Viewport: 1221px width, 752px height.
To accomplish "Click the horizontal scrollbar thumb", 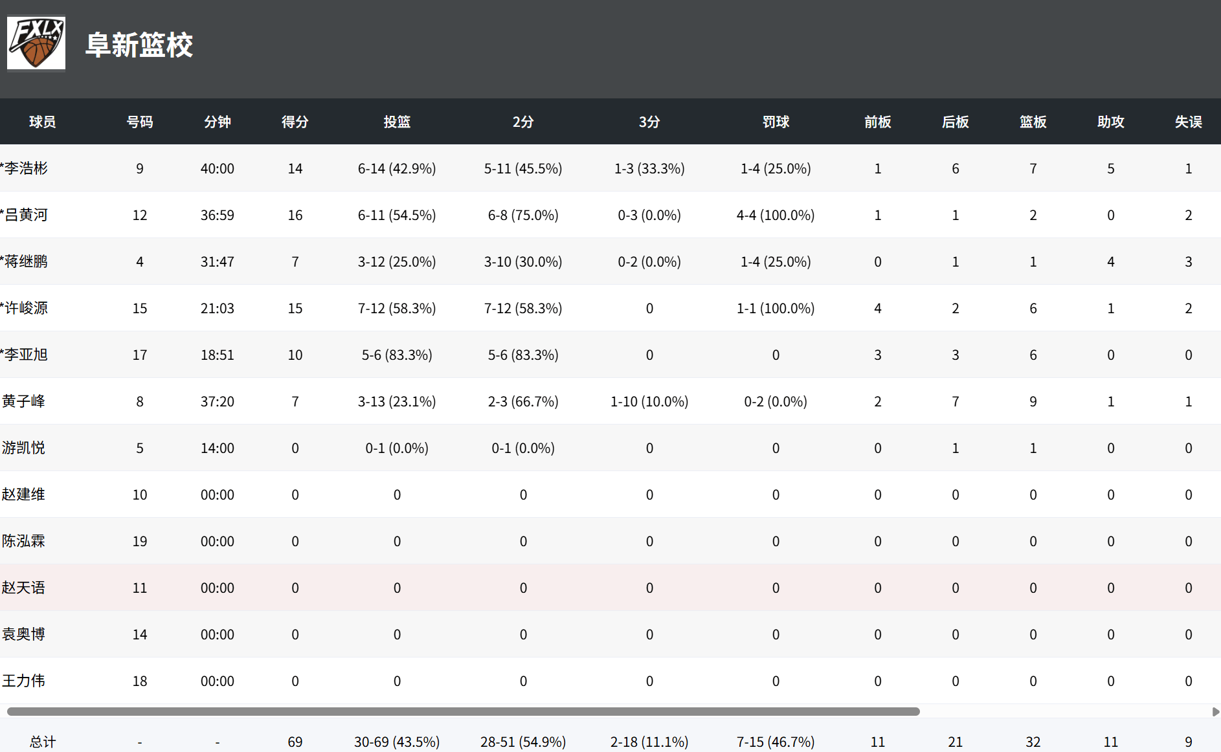I will (463, 711).
